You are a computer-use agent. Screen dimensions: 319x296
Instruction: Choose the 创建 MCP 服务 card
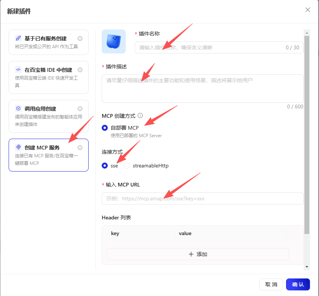point(49,155)
